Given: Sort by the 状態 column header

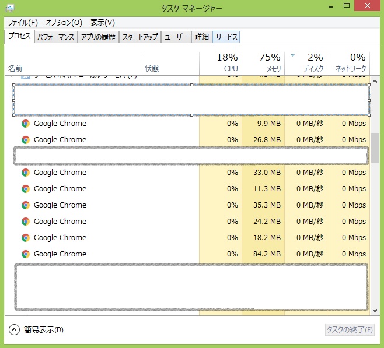Looking at the screenshot, I should [170, 64].
